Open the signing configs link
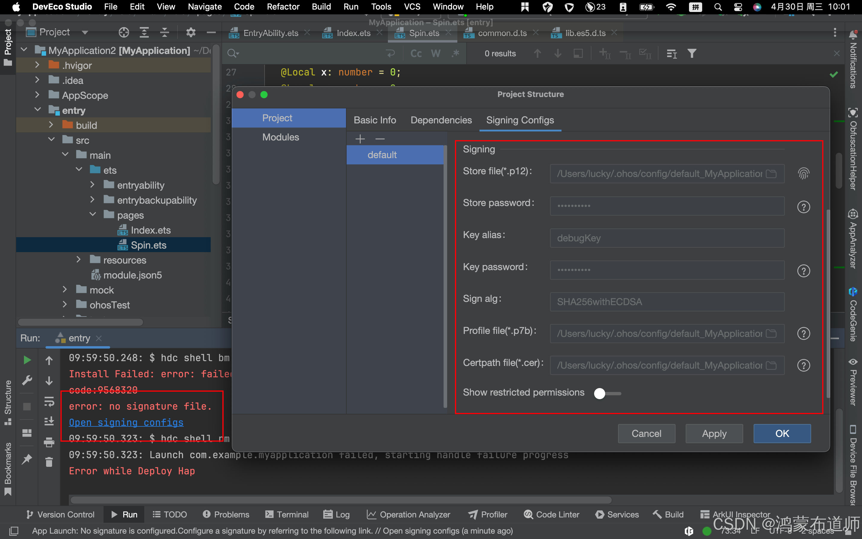Screen dimensions: 862x539 tap(126, 422)
